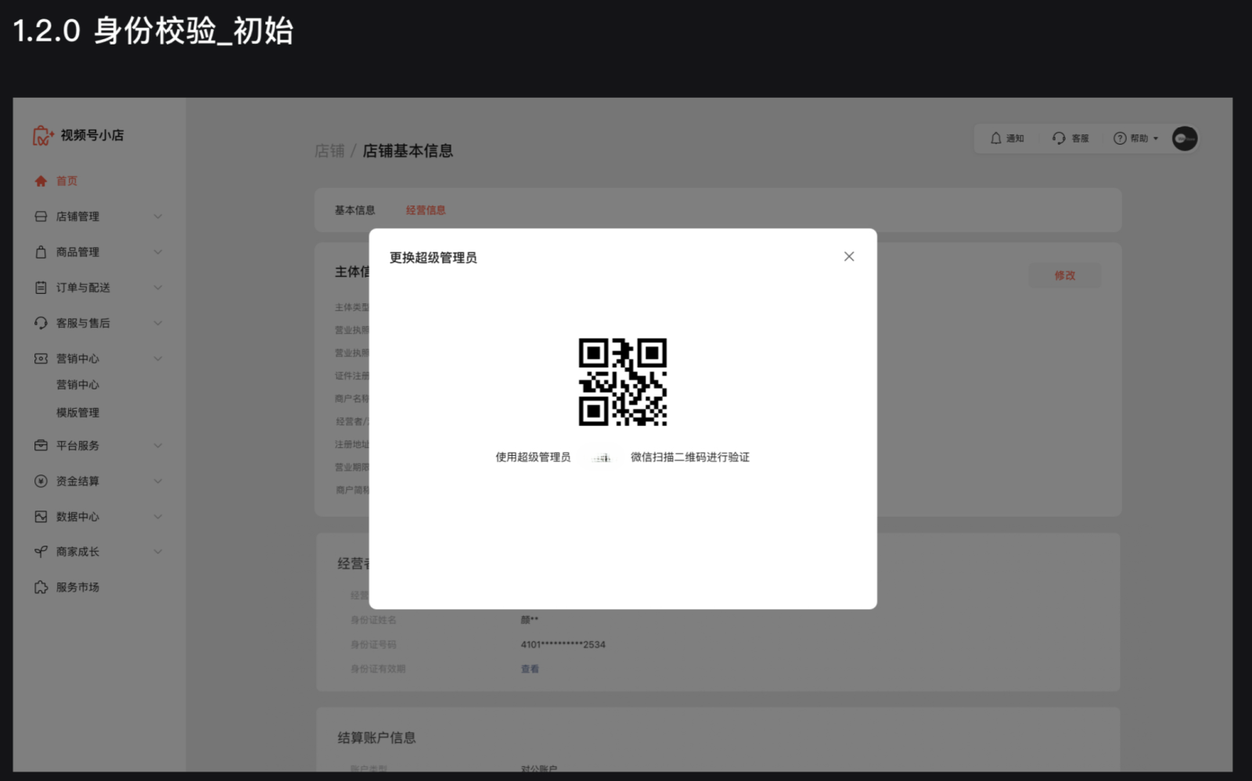Screen dimensions: 1252x781
Task: Open 服务市场 menu label
Action: [x=77, y=587]
